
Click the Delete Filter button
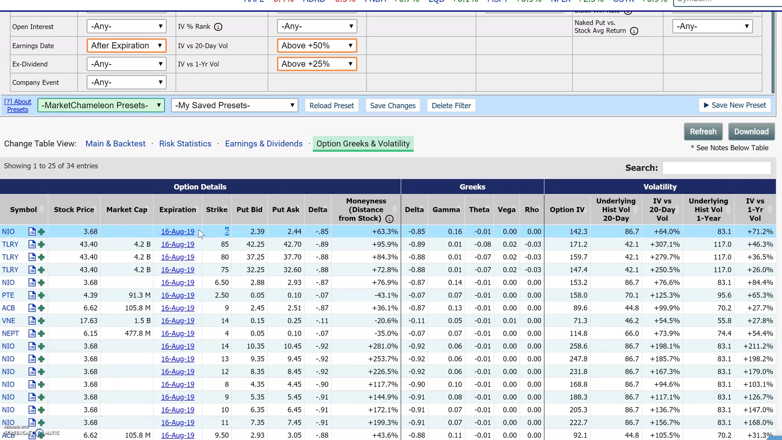pyautogui.click(x=451, y=106)
